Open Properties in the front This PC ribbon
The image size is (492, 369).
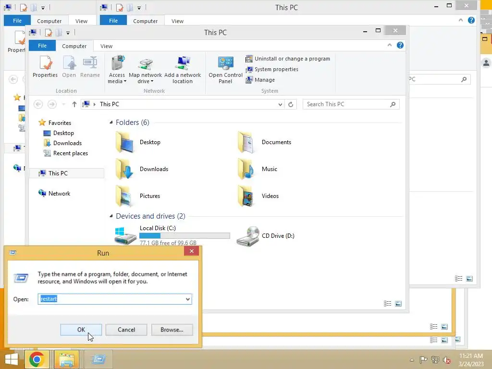(45, 66)
